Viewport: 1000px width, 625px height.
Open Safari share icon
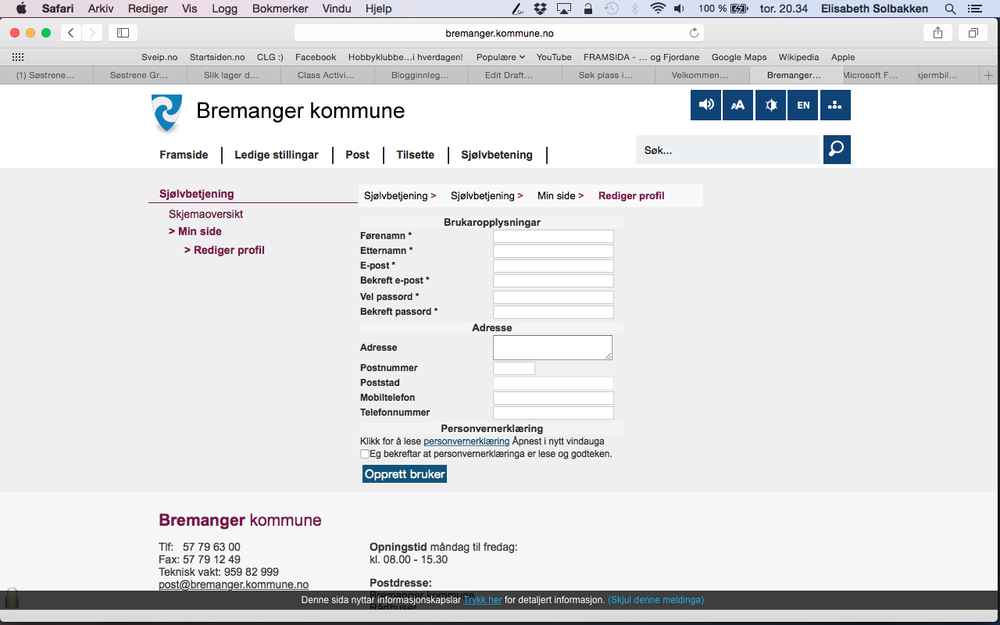coord(937,33)
